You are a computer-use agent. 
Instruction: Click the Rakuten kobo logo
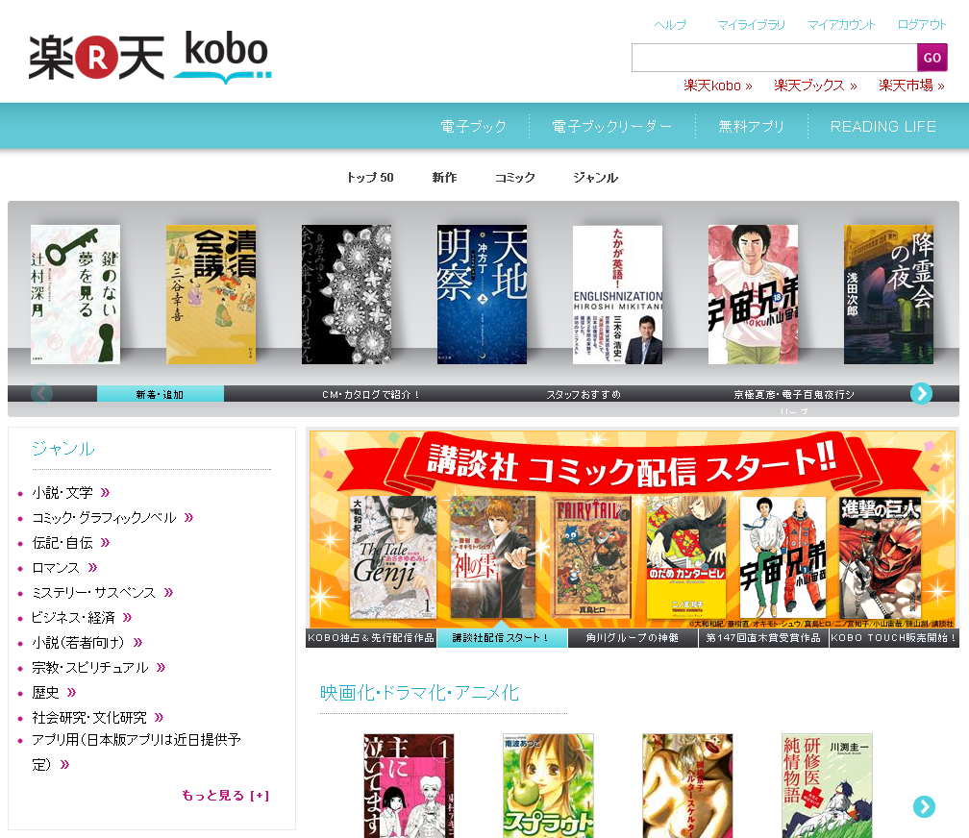coord(150,58)
